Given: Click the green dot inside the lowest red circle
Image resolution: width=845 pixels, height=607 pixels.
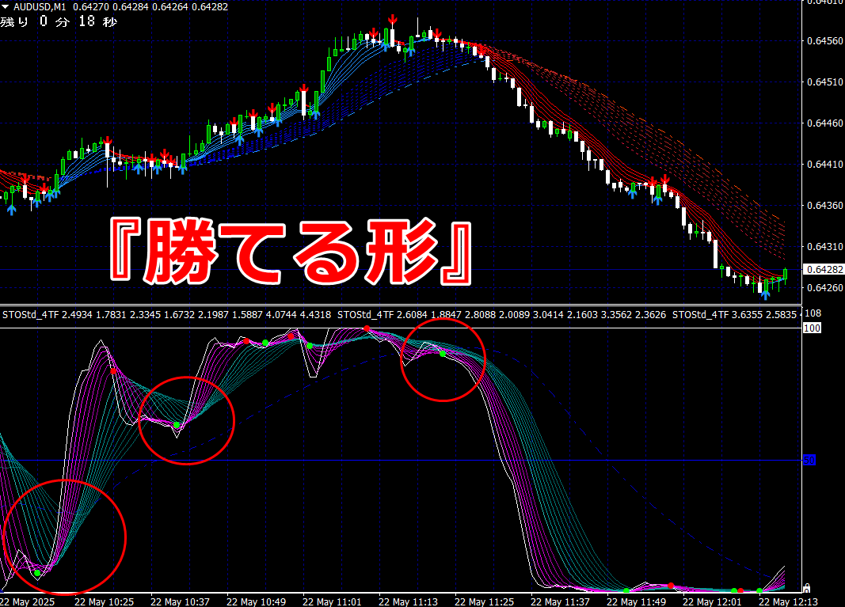Looking at the screenshot, I should point(37,573).
